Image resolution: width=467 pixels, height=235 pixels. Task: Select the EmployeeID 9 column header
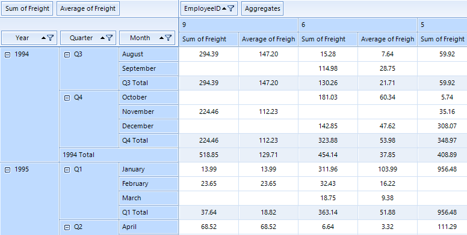[x=238, y=25]
